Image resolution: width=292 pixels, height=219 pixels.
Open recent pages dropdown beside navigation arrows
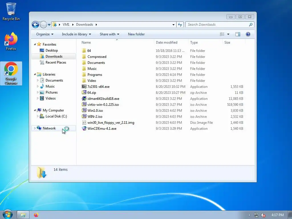pos(49,25)
